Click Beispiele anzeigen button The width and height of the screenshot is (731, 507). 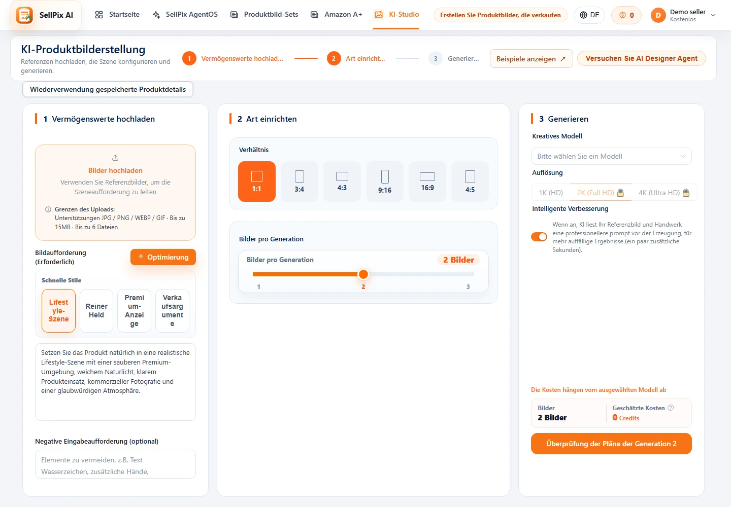pyautogui.click(x=531, y=59)
